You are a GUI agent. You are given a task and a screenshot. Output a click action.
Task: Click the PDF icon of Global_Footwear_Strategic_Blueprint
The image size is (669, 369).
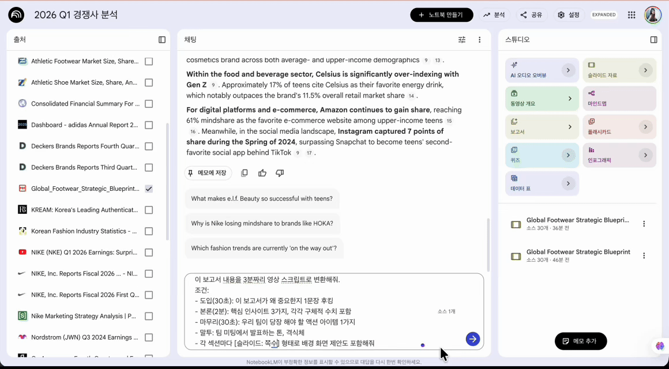pos(22,189)
